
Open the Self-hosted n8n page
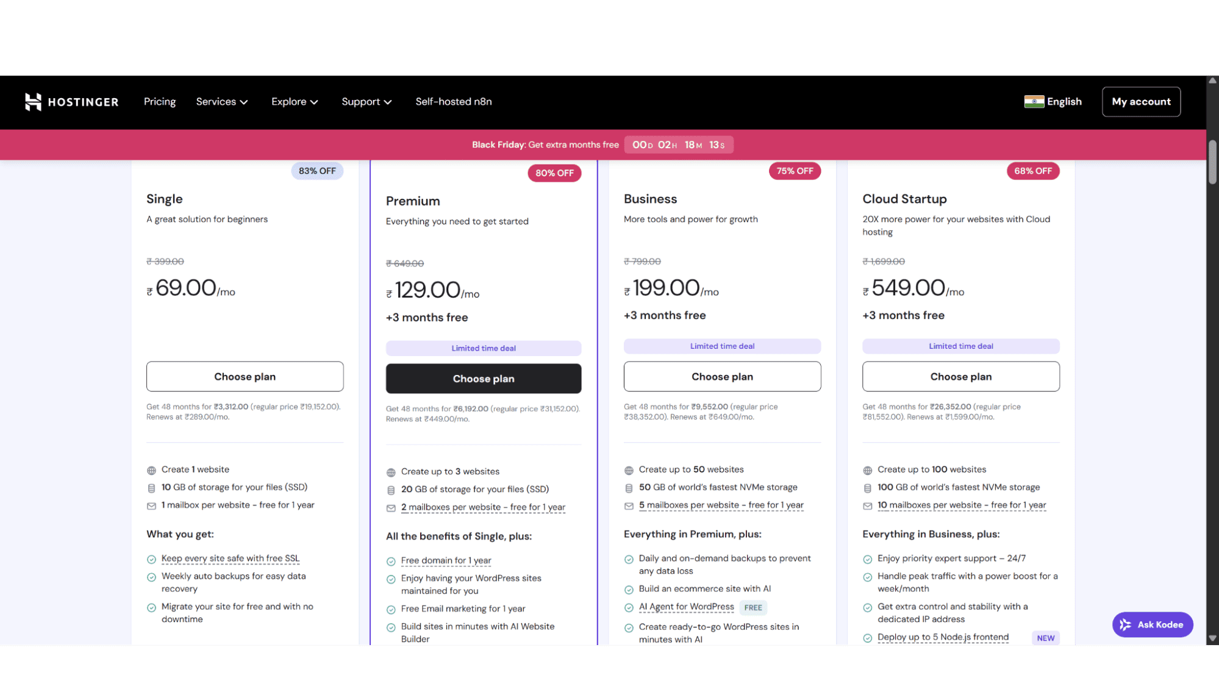[454, 102]
